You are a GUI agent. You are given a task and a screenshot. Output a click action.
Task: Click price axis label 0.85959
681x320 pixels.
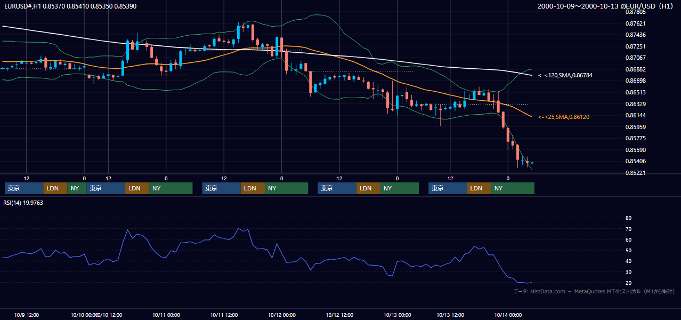[635, 127]
